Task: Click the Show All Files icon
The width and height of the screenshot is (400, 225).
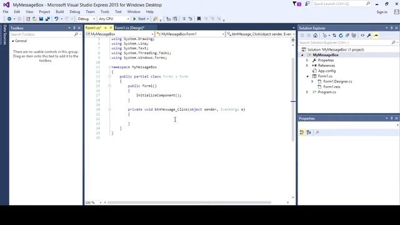Action: coord(354,36)
